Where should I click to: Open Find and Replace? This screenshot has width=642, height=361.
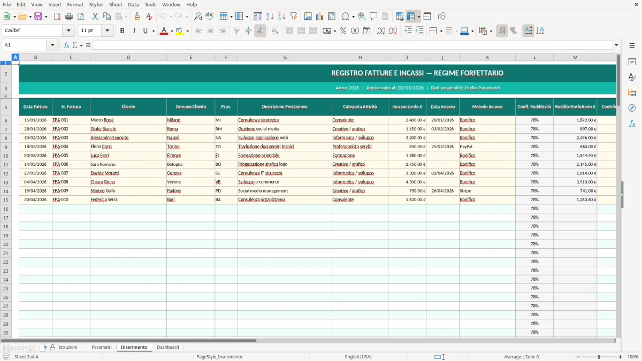[198, 17]
